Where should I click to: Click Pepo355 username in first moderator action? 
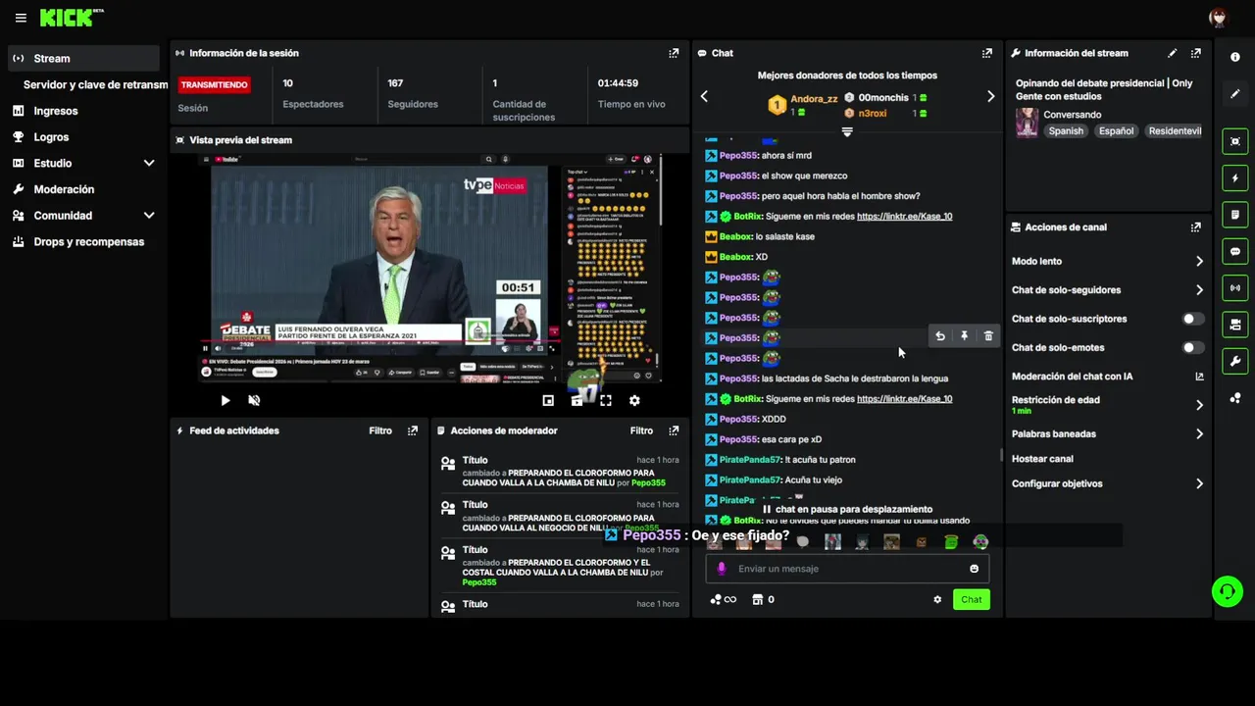pos(648,483)
